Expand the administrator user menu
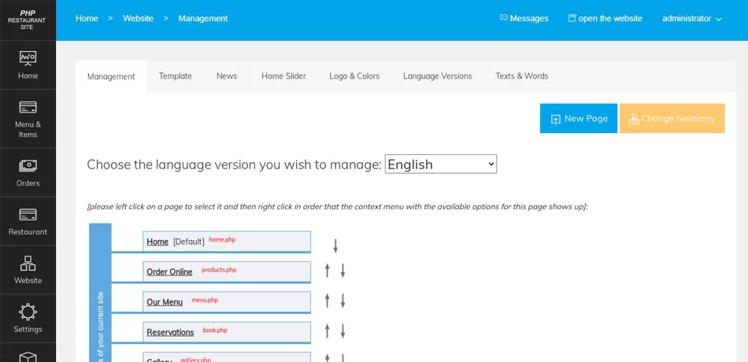748x362 pixels. [x=692, y=19]
